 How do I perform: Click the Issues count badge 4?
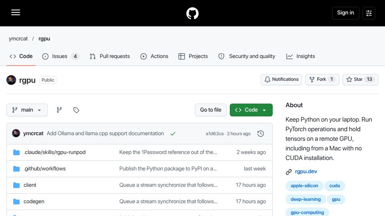coord(75,56)
